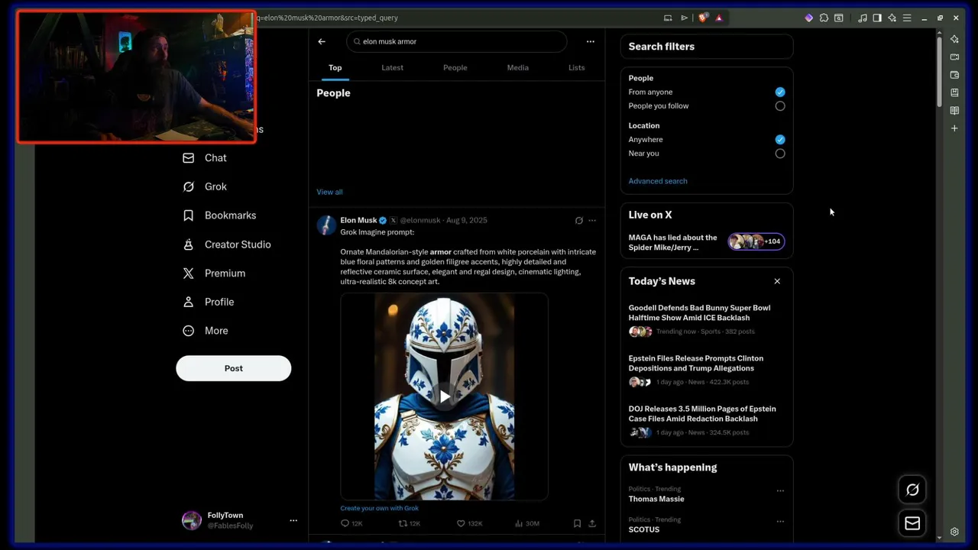Click the page vertical scrollbar
978x550 pixels.
coord(939,73)
